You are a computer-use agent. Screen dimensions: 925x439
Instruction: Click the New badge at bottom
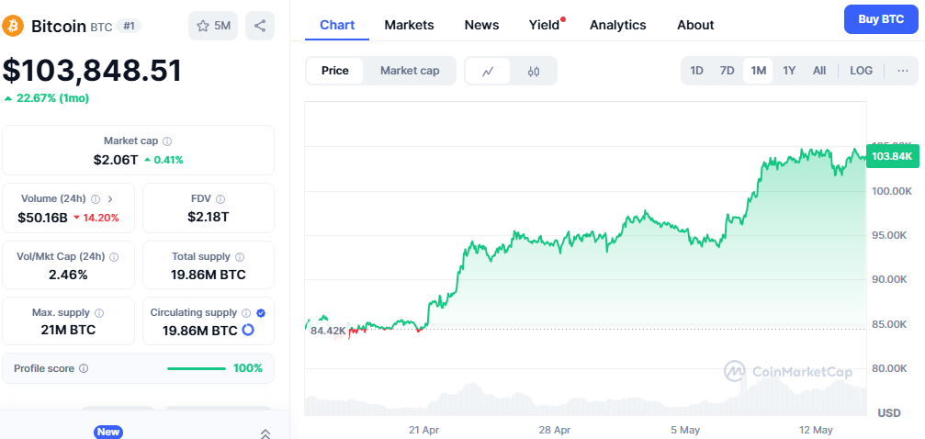click(x=108, y=432)
